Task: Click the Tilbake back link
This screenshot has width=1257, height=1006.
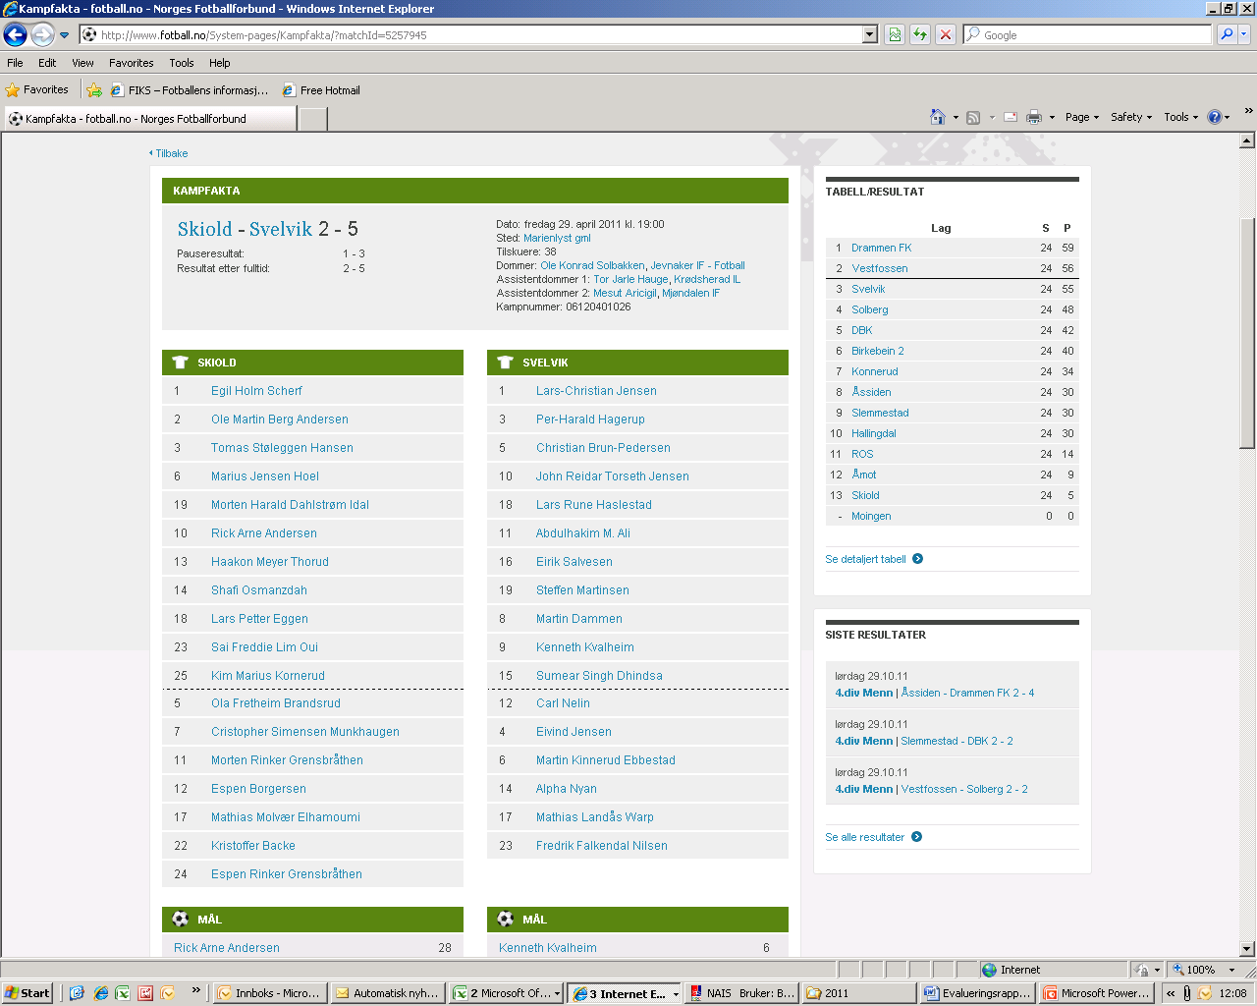Action: pos(169,153)
